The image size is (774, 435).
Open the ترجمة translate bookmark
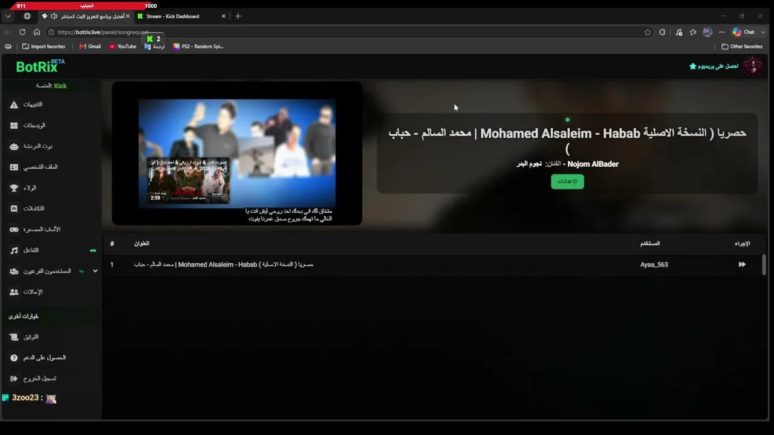pyautogui.click(x=155, y=47)
